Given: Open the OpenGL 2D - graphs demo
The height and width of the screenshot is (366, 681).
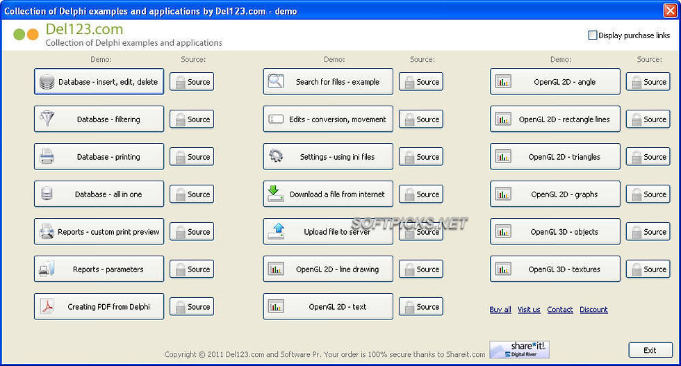Looking at the screenshot, I should pos(555,194).
